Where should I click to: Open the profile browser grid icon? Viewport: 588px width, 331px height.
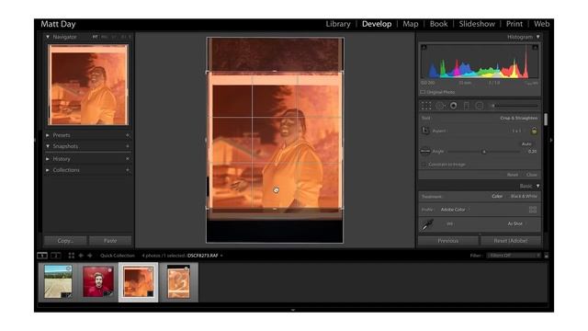(x=533, y=210)
